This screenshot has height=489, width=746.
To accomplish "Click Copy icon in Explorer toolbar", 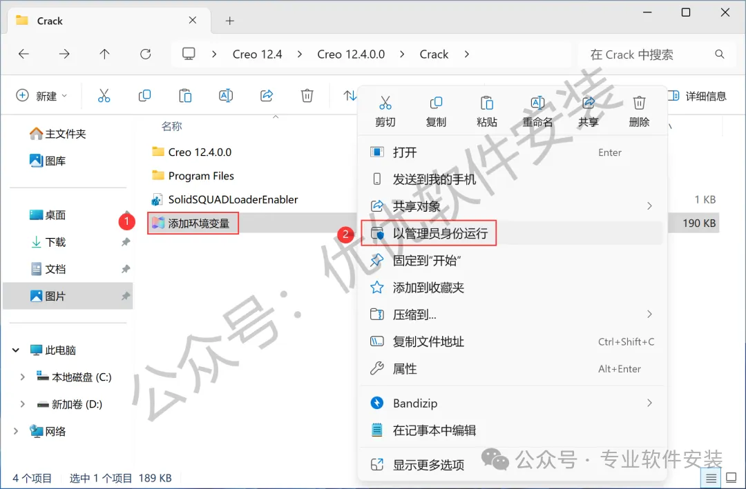I will [x=144, y=95].
